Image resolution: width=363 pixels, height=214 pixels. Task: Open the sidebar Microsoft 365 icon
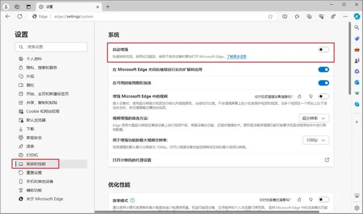(x=357, y=71)
